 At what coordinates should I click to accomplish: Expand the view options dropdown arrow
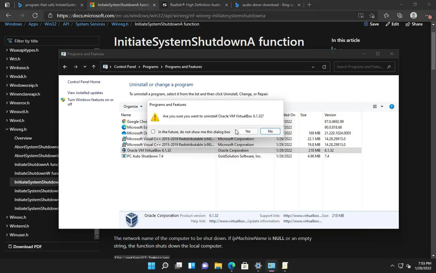tap(382, 106)
